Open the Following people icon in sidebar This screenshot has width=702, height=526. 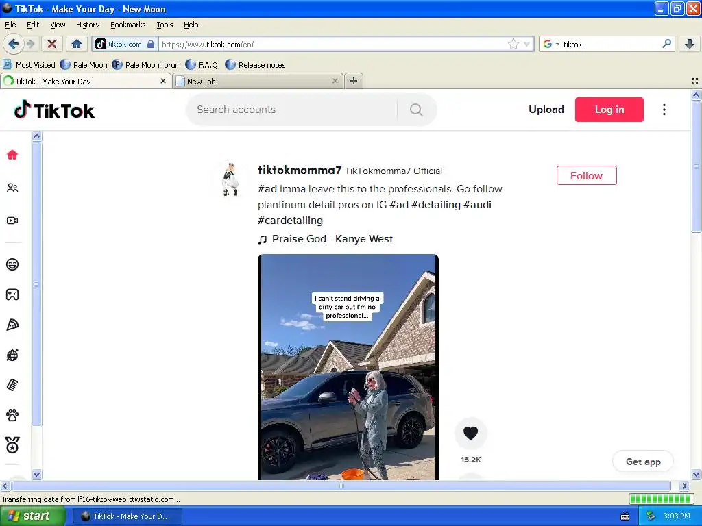pyautogui.click(x=12, y=188)
